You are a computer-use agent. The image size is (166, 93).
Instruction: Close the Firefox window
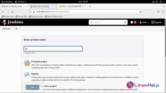point(164,6)
